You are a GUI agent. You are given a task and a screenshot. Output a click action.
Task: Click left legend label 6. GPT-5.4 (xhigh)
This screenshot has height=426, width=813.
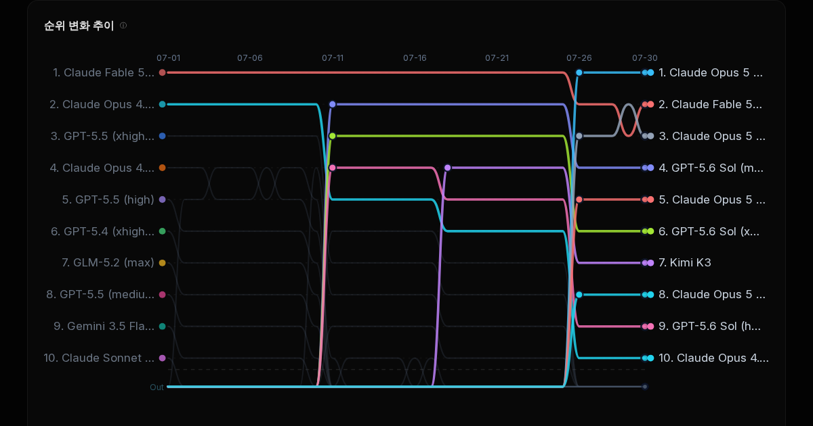coord(102,231)
